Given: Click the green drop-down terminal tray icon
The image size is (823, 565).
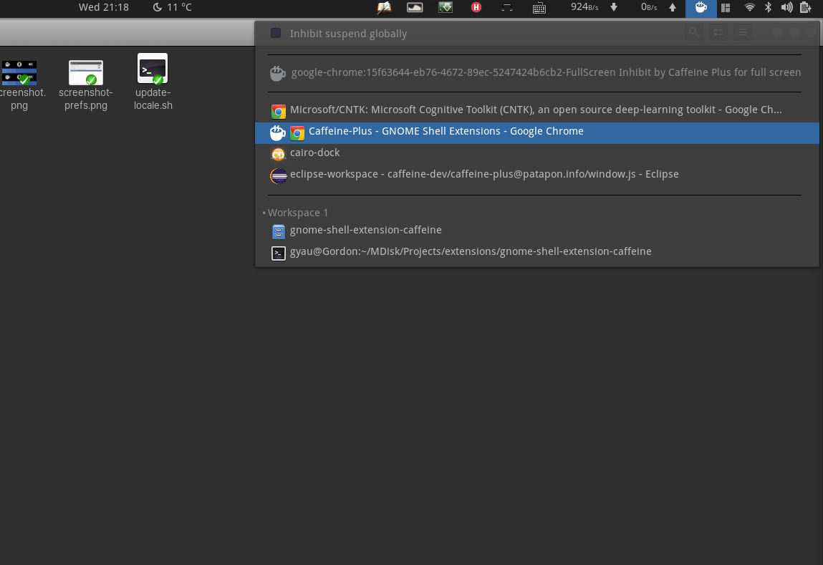Looking at the screenshot, I should [x=446, y=7].
